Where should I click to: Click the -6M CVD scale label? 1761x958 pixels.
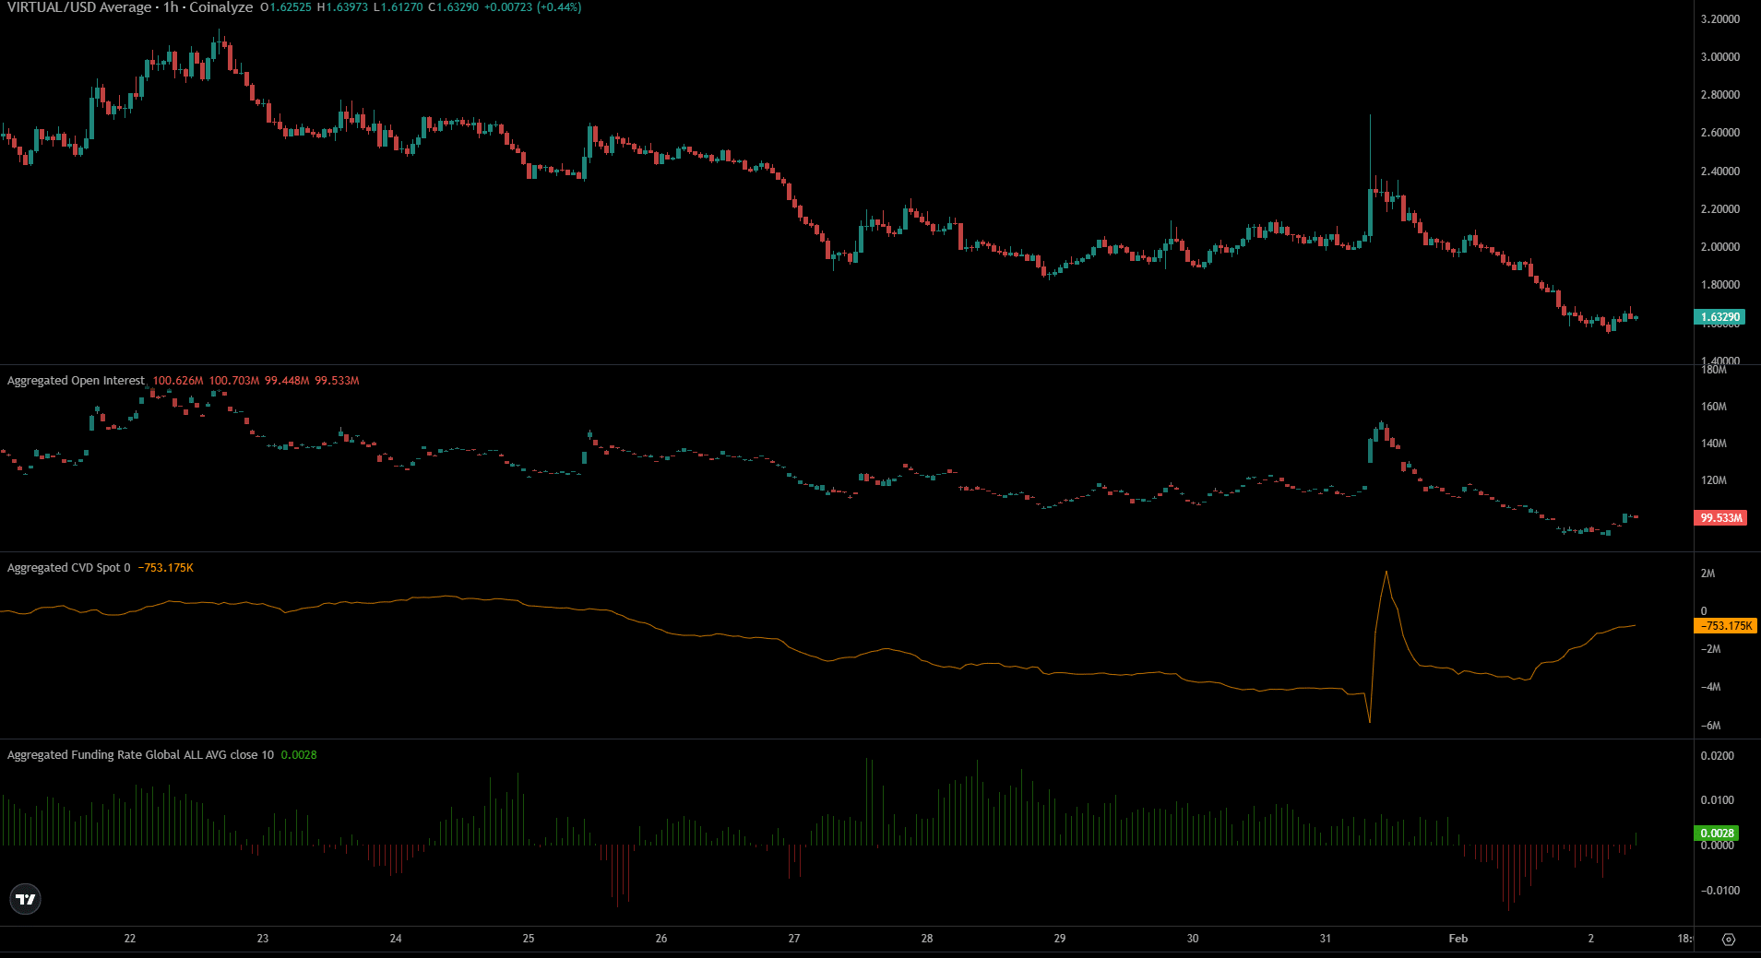pyautogui.click(x=1710, y=726)
